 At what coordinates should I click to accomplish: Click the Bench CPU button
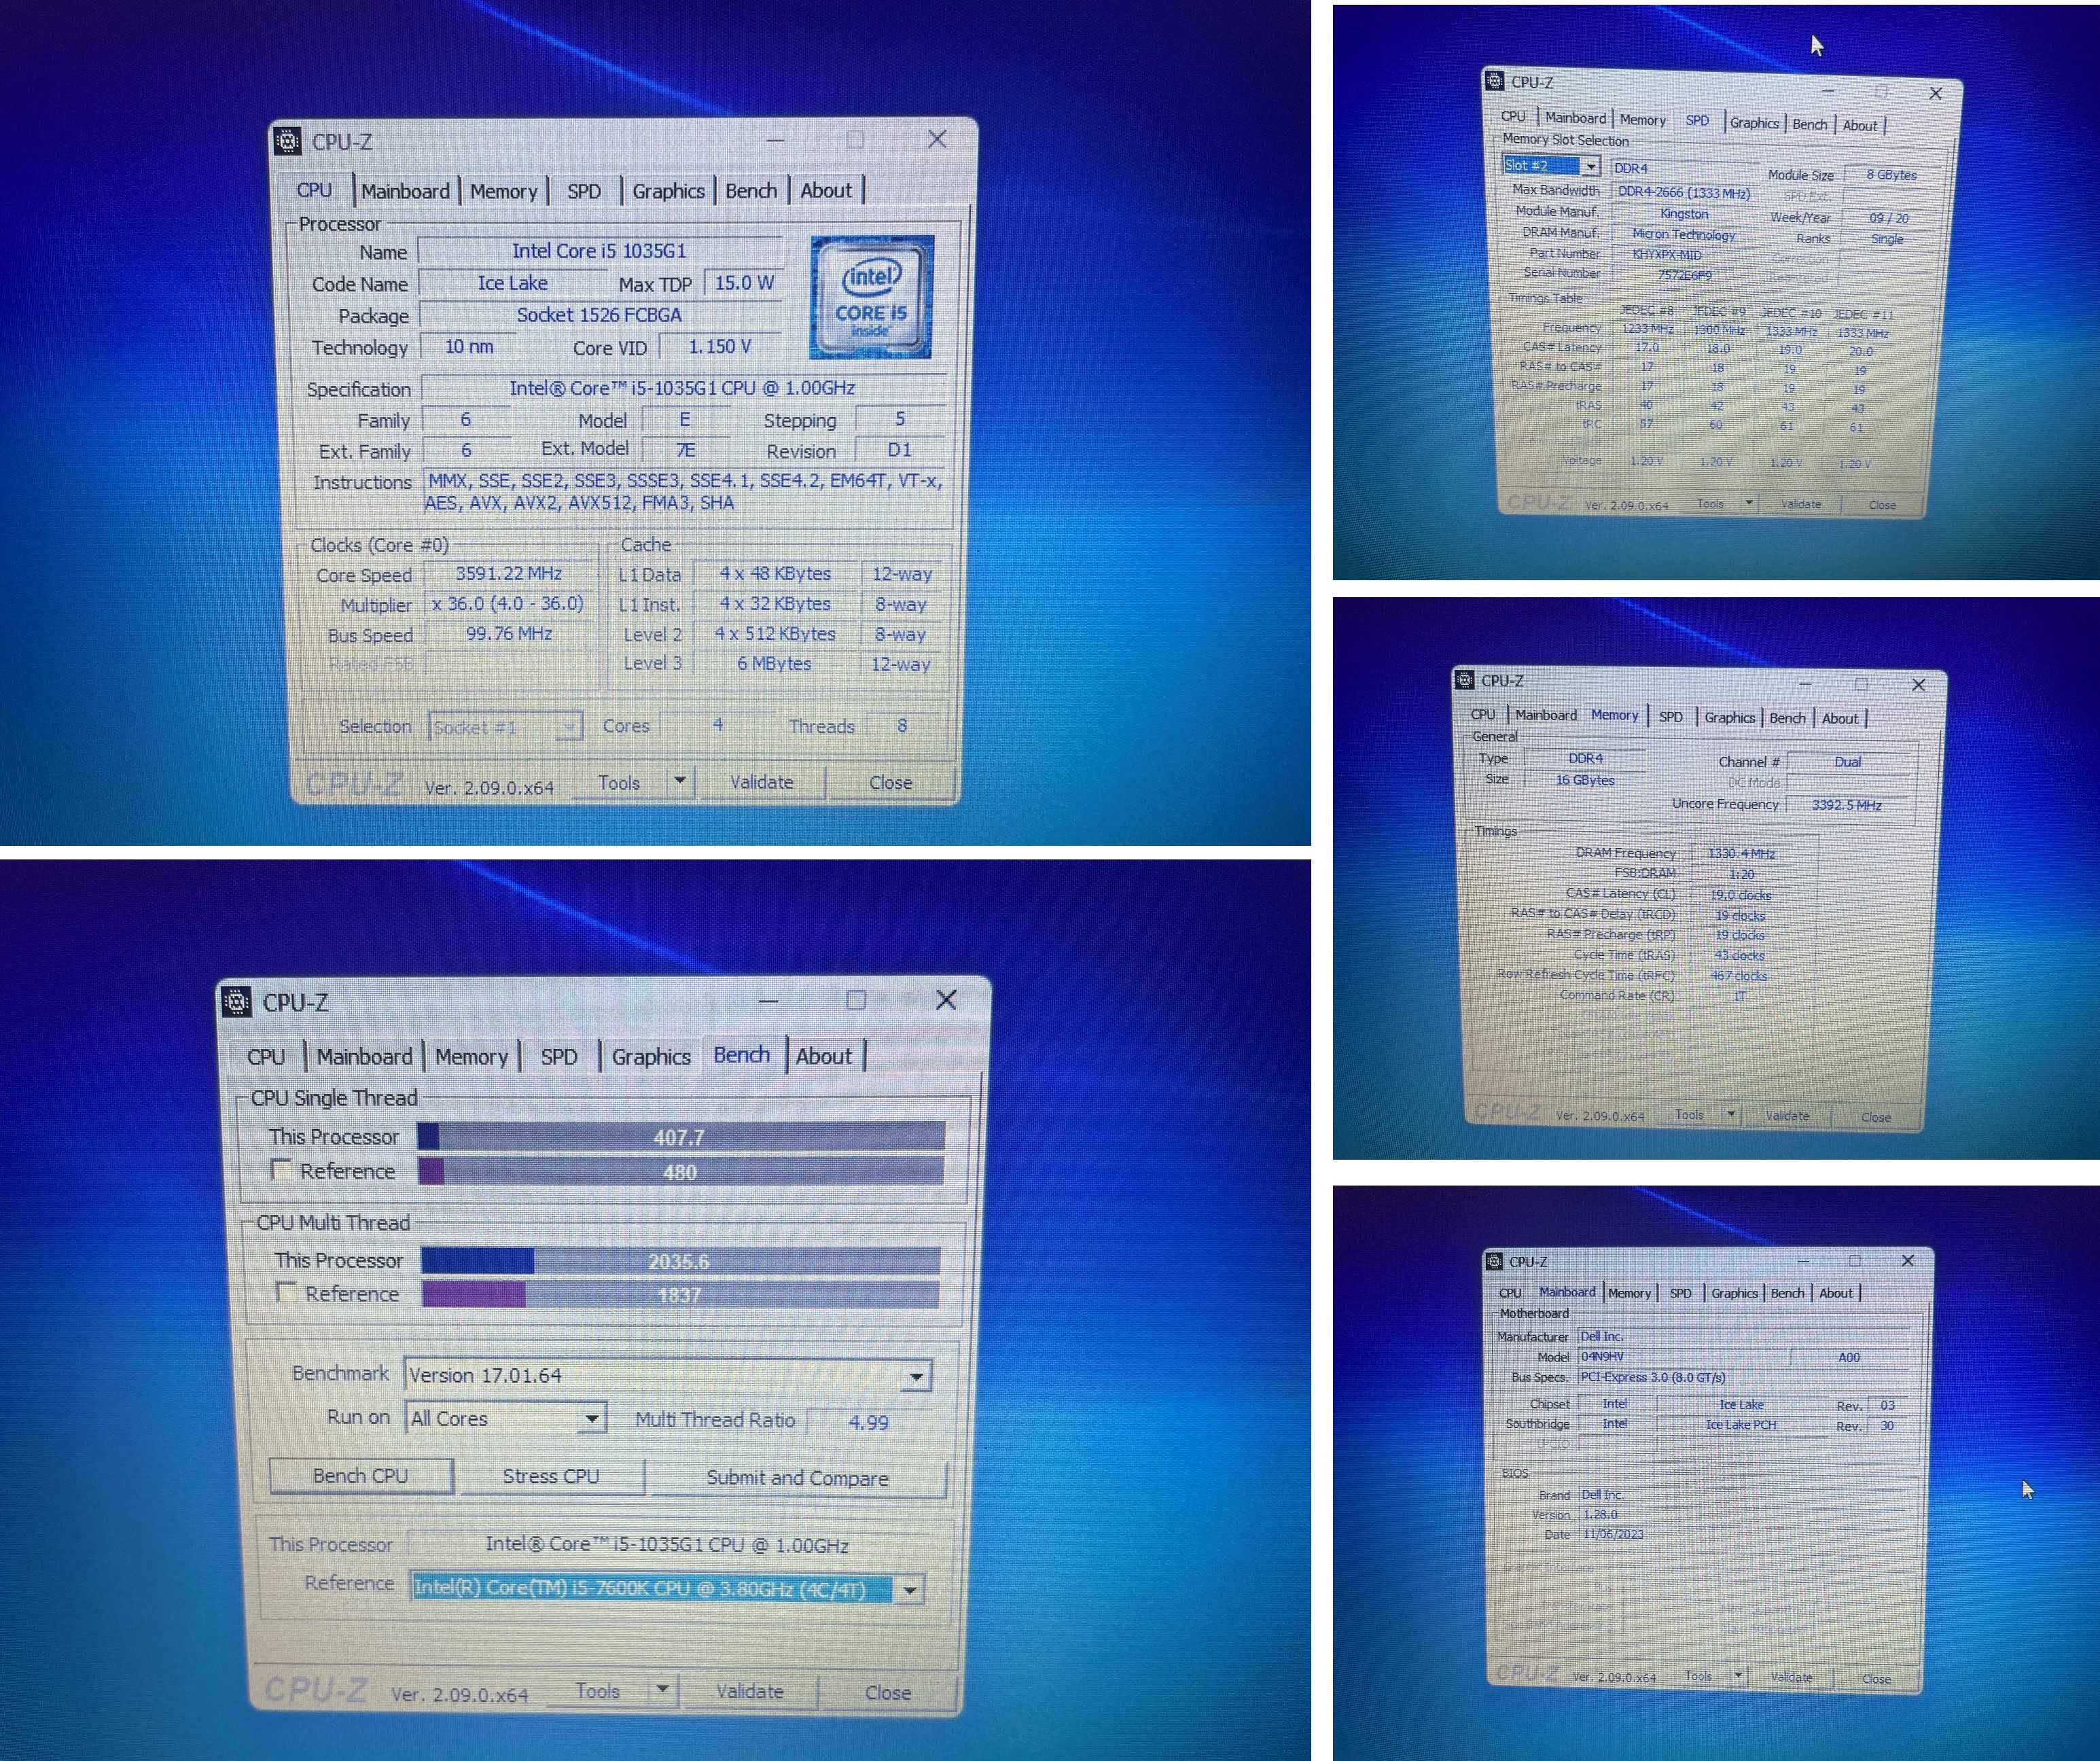point(361,1476)
